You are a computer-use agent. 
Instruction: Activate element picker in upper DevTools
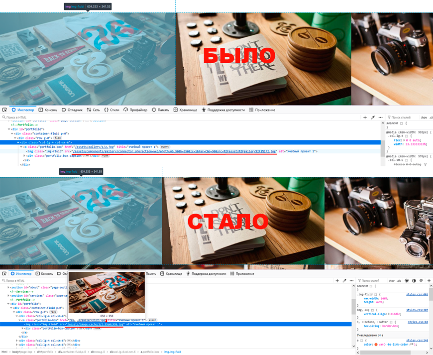4,110
